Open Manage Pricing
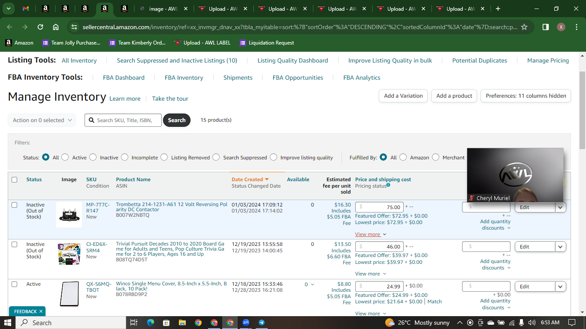 pos(548,61)
